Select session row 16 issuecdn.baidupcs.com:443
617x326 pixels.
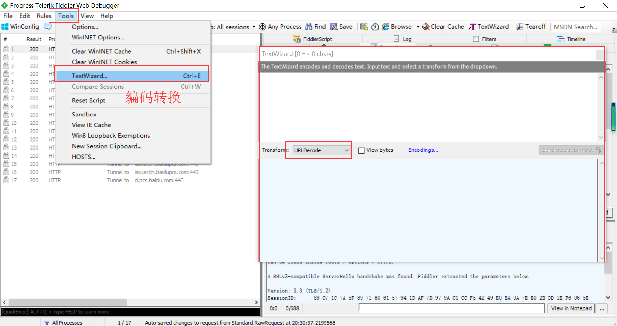pyautogui.click(x=130, y=172)
